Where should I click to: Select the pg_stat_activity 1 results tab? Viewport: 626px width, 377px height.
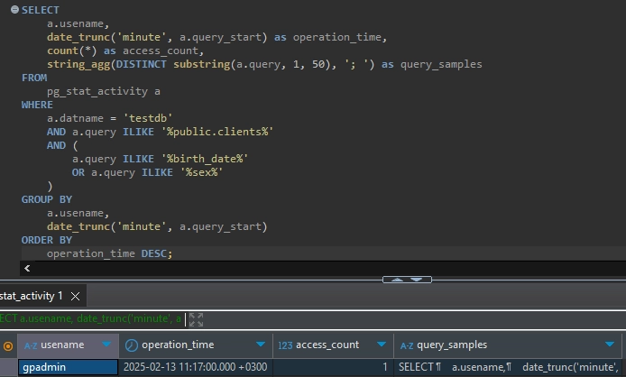click(32, 296)
